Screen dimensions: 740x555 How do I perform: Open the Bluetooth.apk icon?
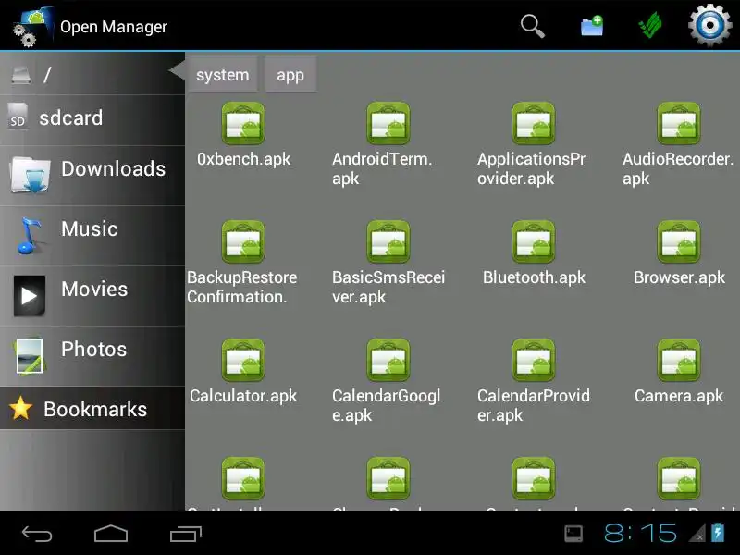[x=534, y=241]
